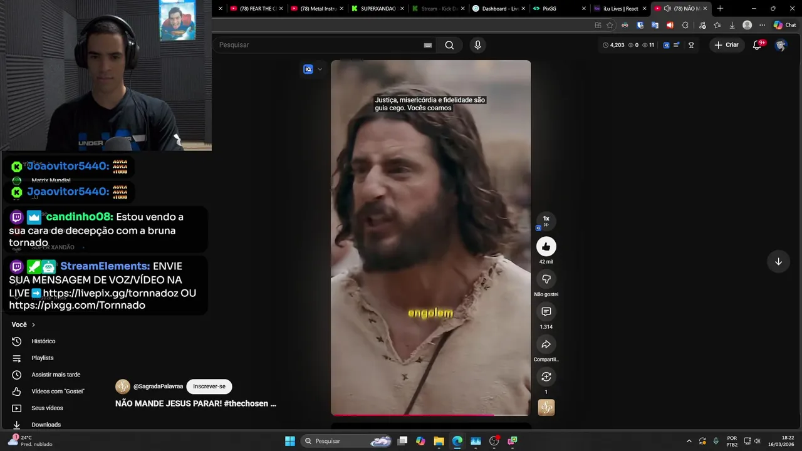802x451 pixels.
Task: Mute the tab using its speaker icon
Action: point(667,9)
